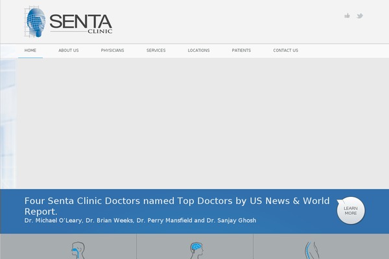Select the blue brain head icon
This screenshot has height=259, width=389.
(x=196, y=251)
